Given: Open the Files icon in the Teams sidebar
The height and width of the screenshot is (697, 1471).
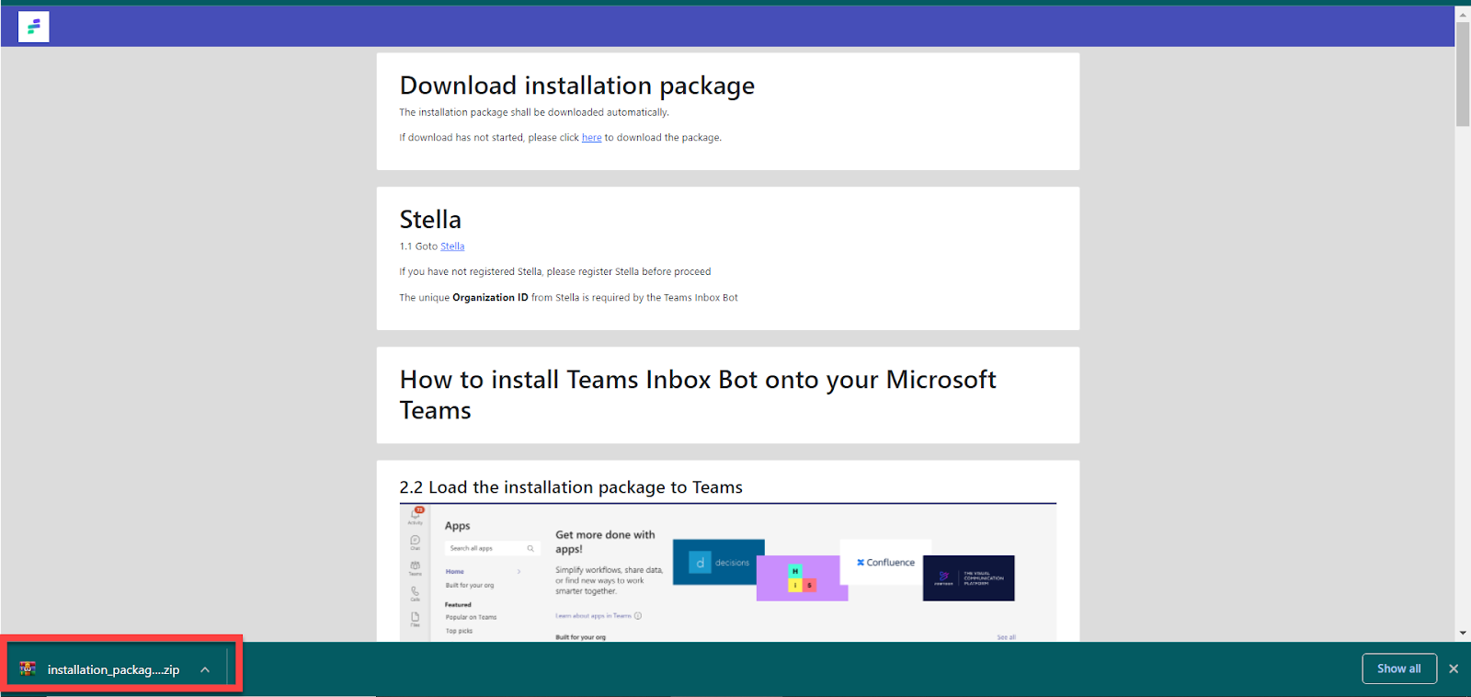Looking at the screenshot, I should click(x=416, y=619).
